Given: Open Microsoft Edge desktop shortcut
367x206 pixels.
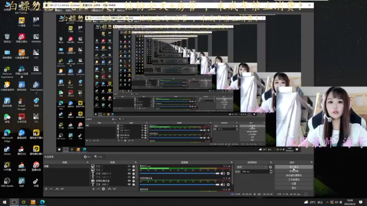Looking at the screenshot, I should pyautogui.click(x=7, y=136).
